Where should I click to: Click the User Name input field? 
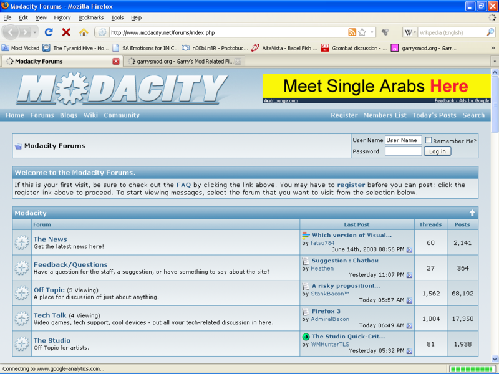coord(403,140)
